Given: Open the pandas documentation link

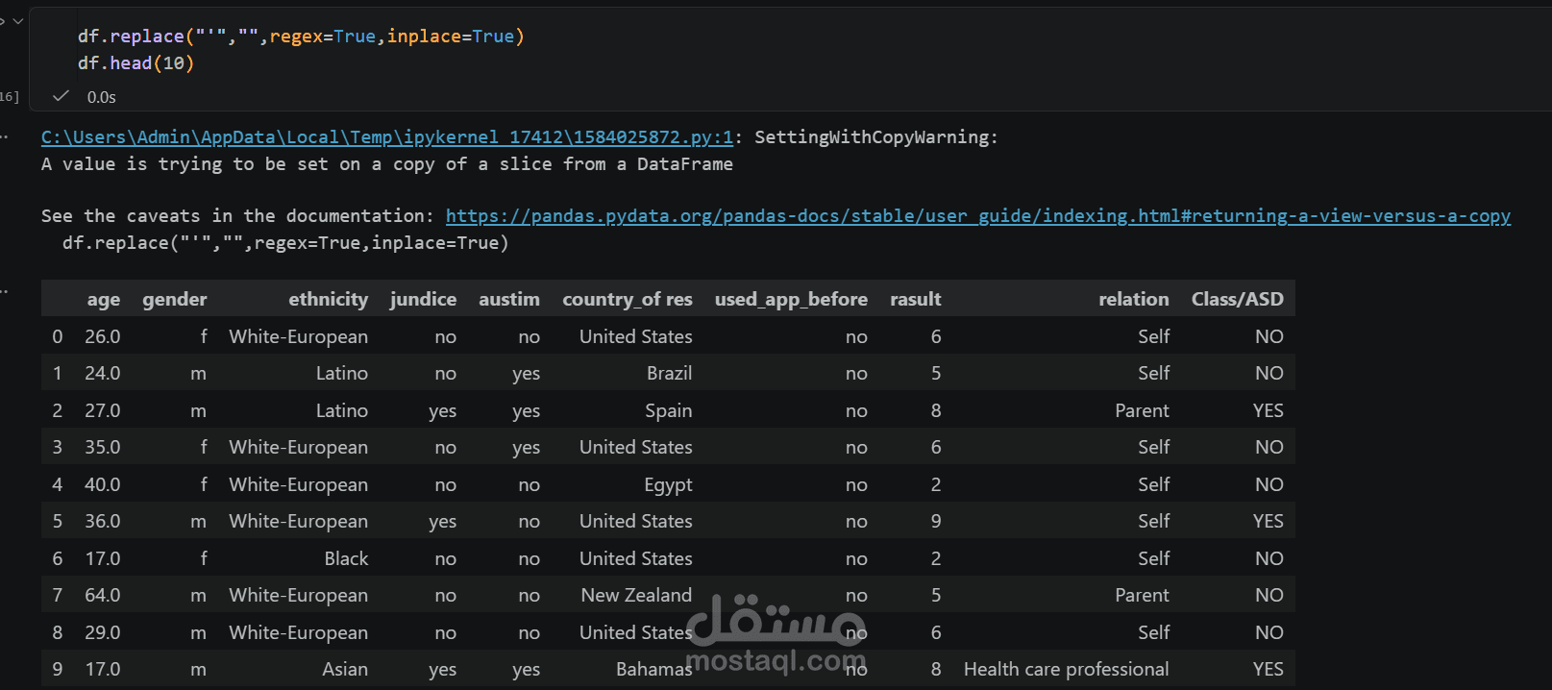Looking at the screenshot, I should (977, 216).
